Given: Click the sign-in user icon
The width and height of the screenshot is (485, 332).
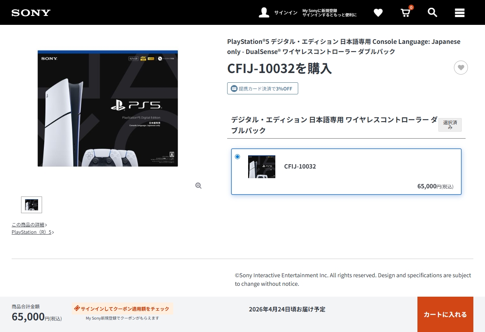Looking at the screenshot, I should [x=264, y=12].
